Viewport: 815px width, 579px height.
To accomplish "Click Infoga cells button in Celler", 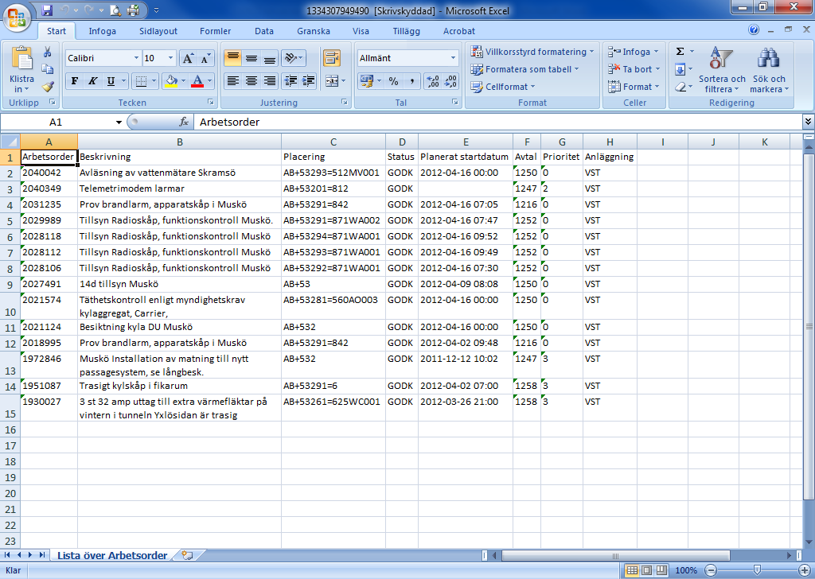I will pyautogui.click(x=633, y=52).
